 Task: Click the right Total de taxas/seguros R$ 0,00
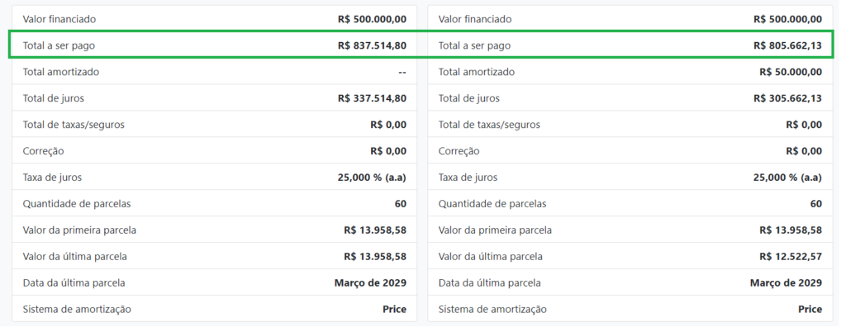point(804,125)
